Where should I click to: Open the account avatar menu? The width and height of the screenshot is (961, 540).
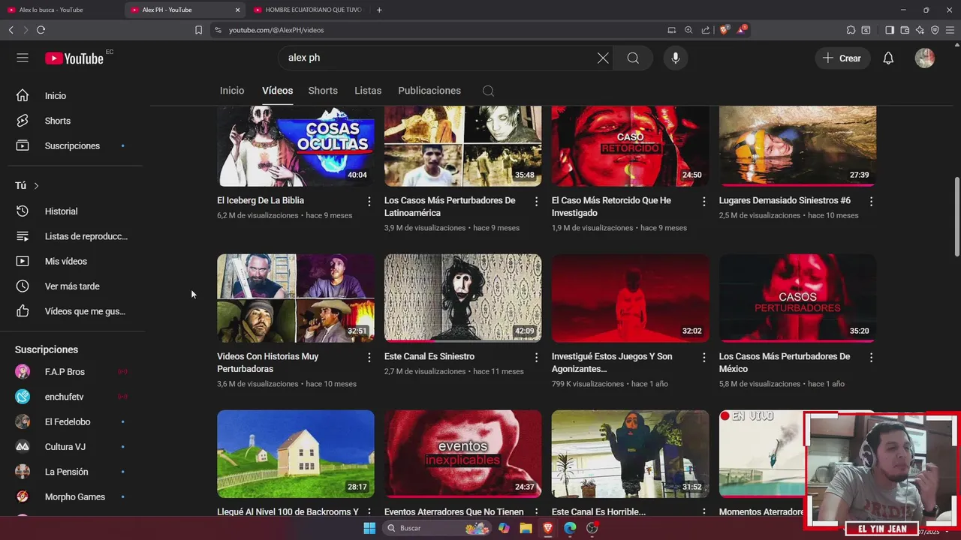(925, 58)
